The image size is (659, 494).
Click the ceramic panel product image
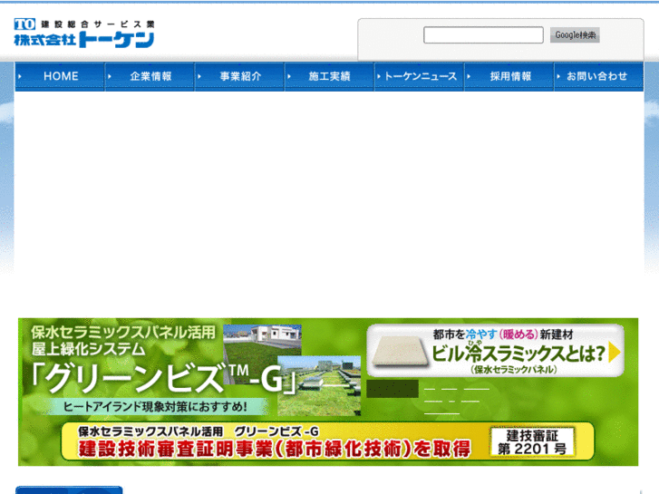400,352
